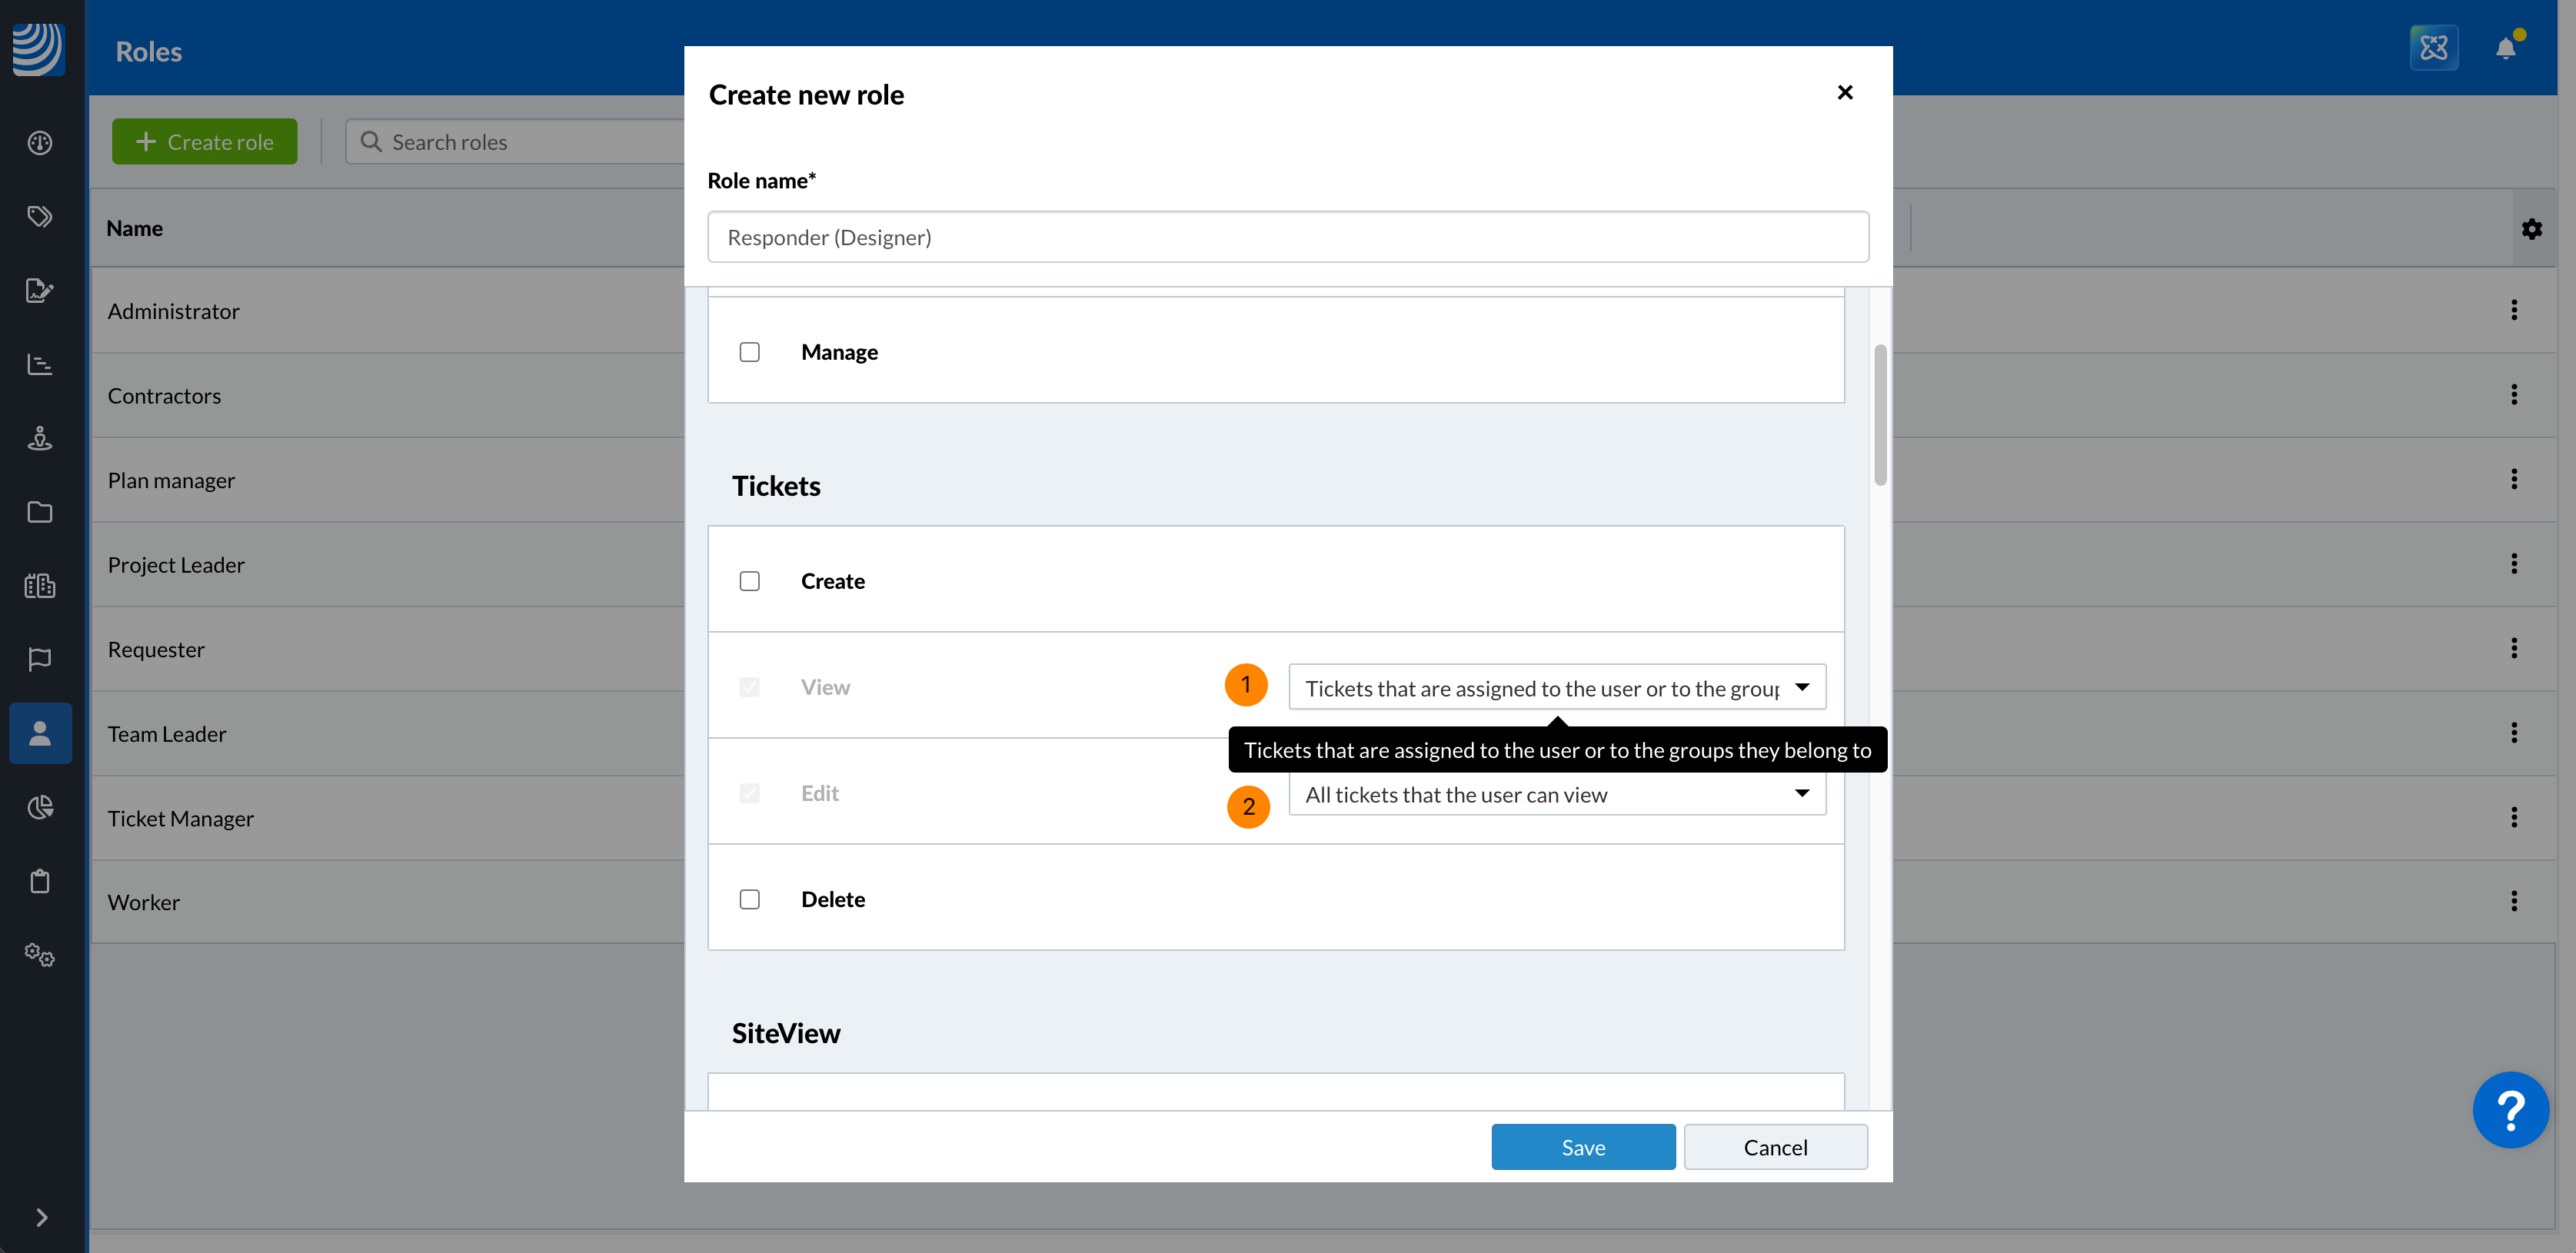Check the Manage permission checkbox
This screenshot has height=1253, width=2576.
(x=749, y=352)
